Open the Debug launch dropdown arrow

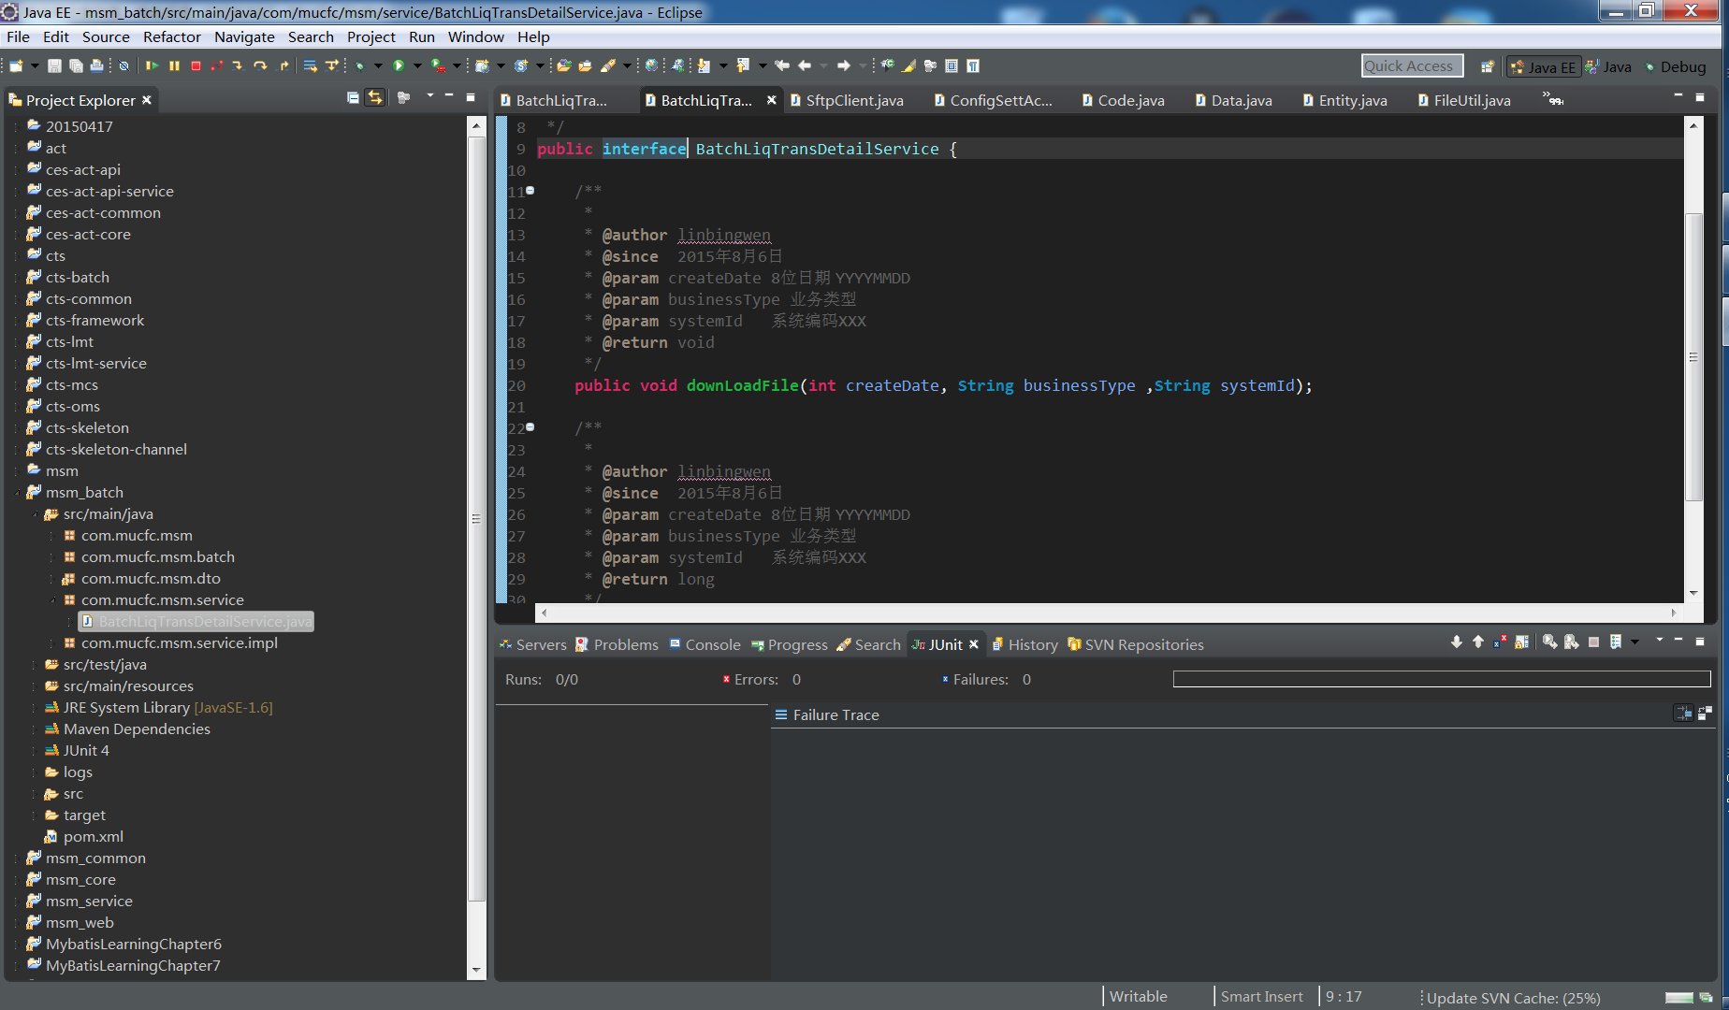coord(378,66)
